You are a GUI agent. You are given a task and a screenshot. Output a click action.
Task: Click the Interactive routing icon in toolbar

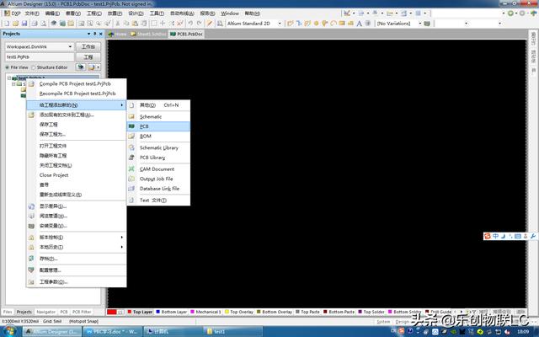[x=291, y=24]
